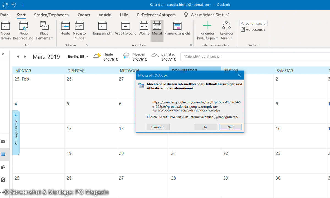Select day 19 in the calendar
This screenshot has width=330, height=198.
click(x=91, y=161)
